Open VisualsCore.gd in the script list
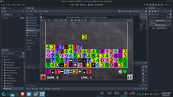The height and width of the screenshot is (97, 173). click(x=33, y=35)
